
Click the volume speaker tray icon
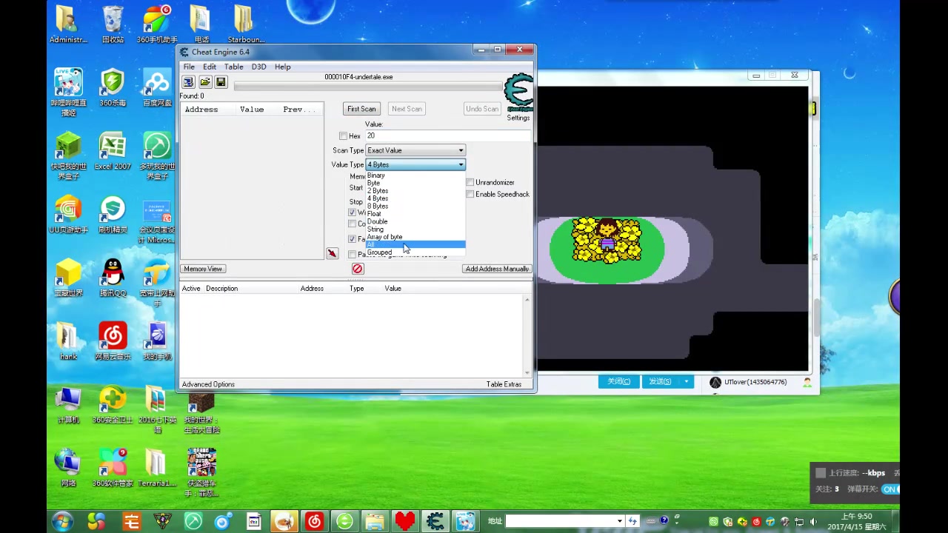[814, 521]
